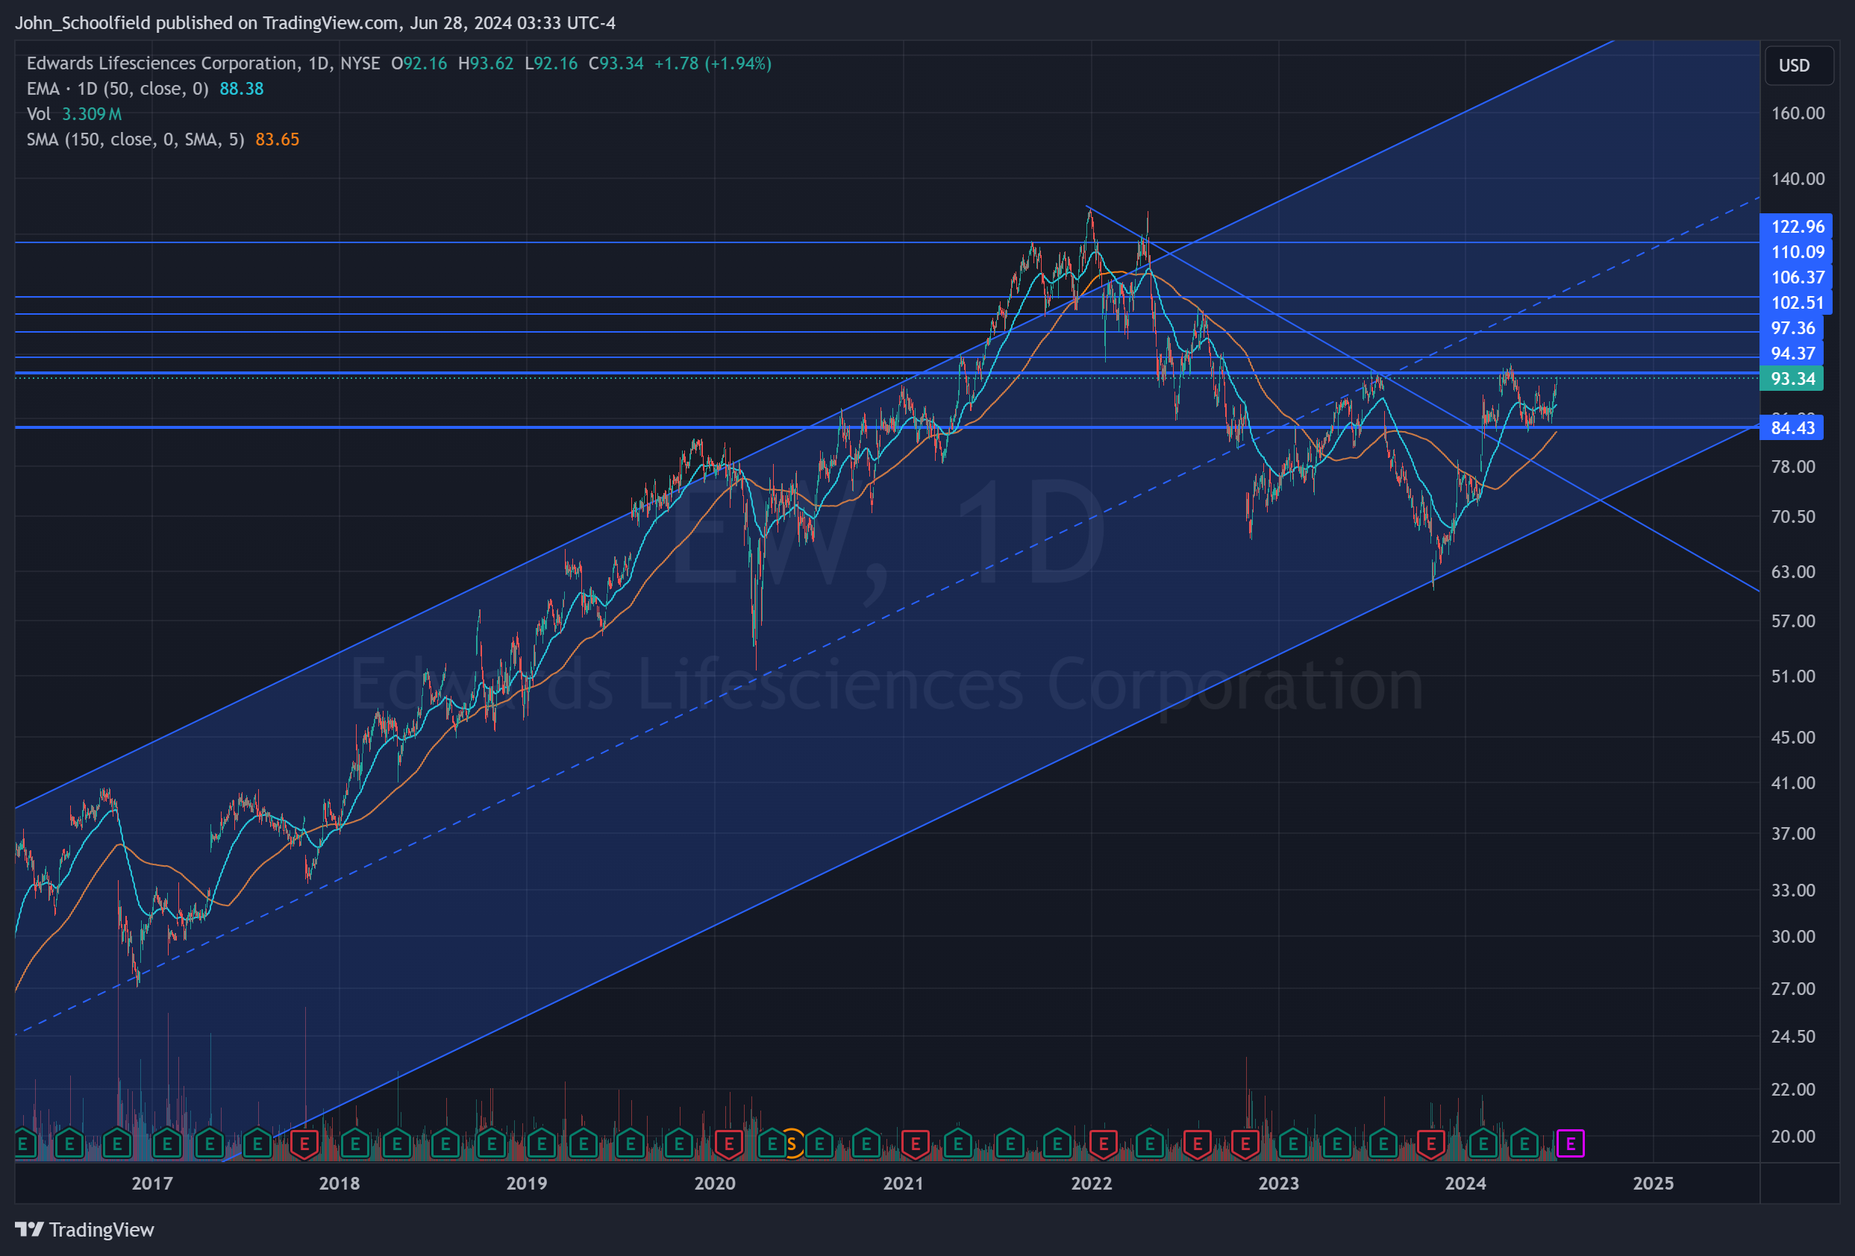Click the 51.00 tick on price axis
The width and height of the screenshot is (1855, 1256).
[1793, 676]
